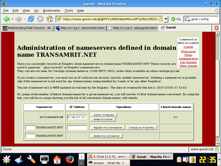Open the Google search engine selector
Viewport: 221px width, 166px height.
point(187,19)
